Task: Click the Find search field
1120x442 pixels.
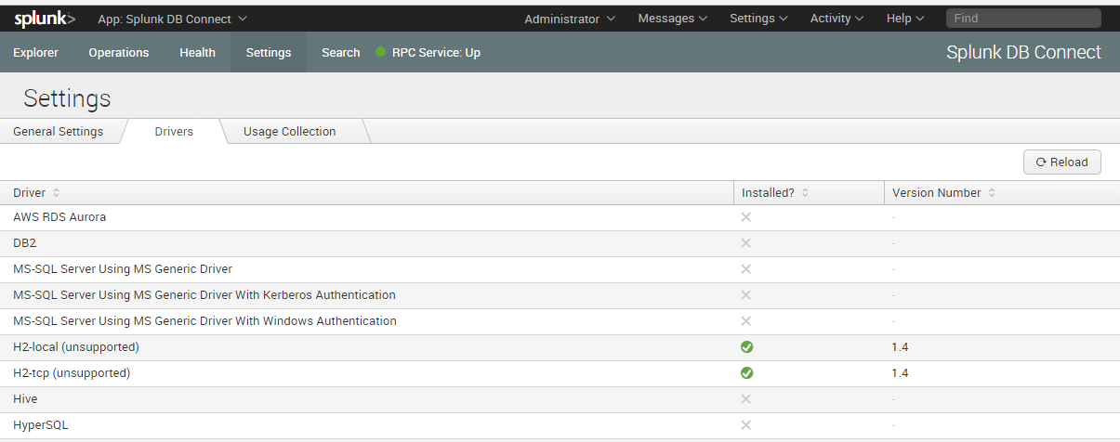Action: click(1023, 18)
